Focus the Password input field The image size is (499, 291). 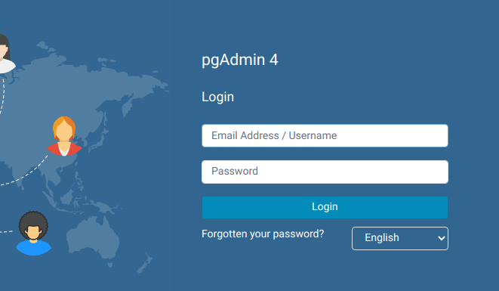(325, 172)
